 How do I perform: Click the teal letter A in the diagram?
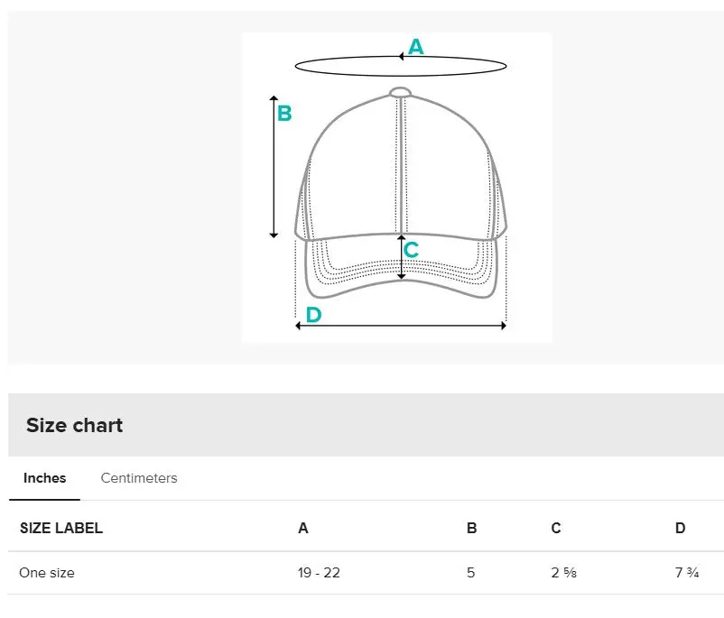(x=415, y=47)
